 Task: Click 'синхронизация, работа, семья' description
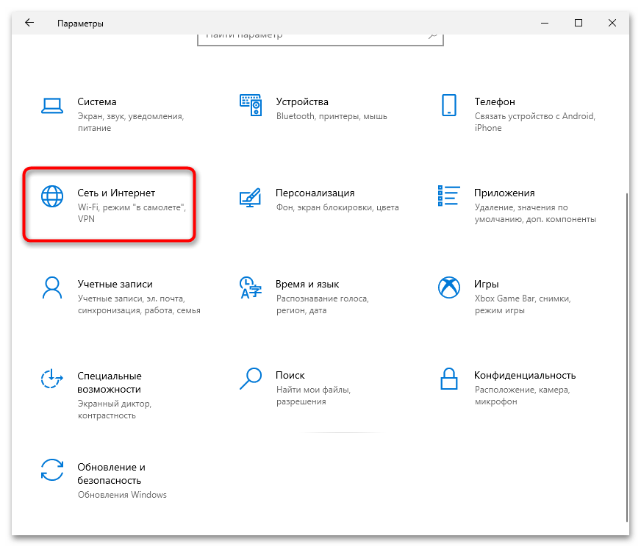click(x=139, y=311)
